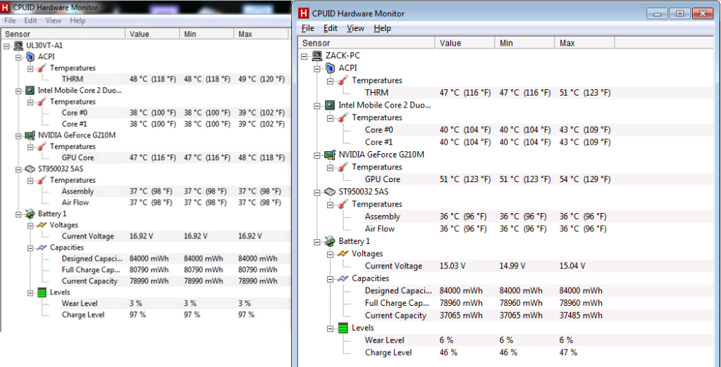This screenshot has width=721, height=367.
Task: Click the ST950032 5AS hard drive icon in UL30VT-A1 window
Action: [x=30, y=169]
